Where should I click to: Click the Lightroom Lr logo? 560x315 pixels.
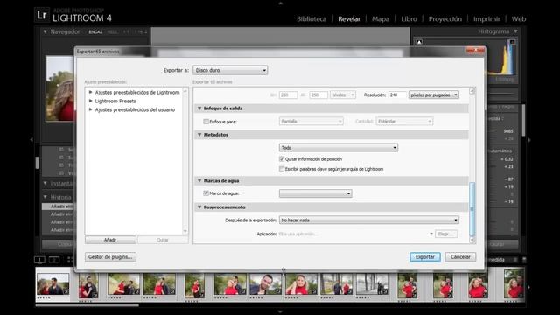[x=42, y=15]
